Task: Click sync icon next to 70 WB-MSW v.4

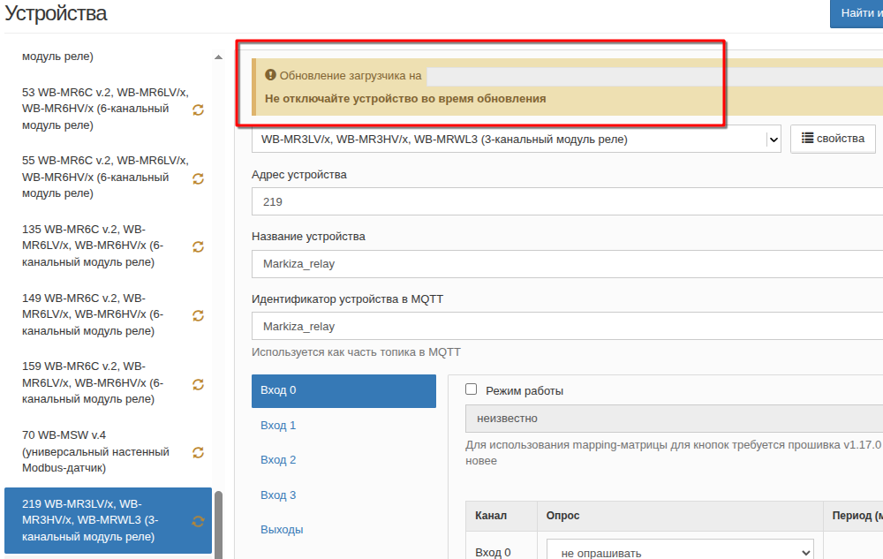Action: [x=198, y=452]
